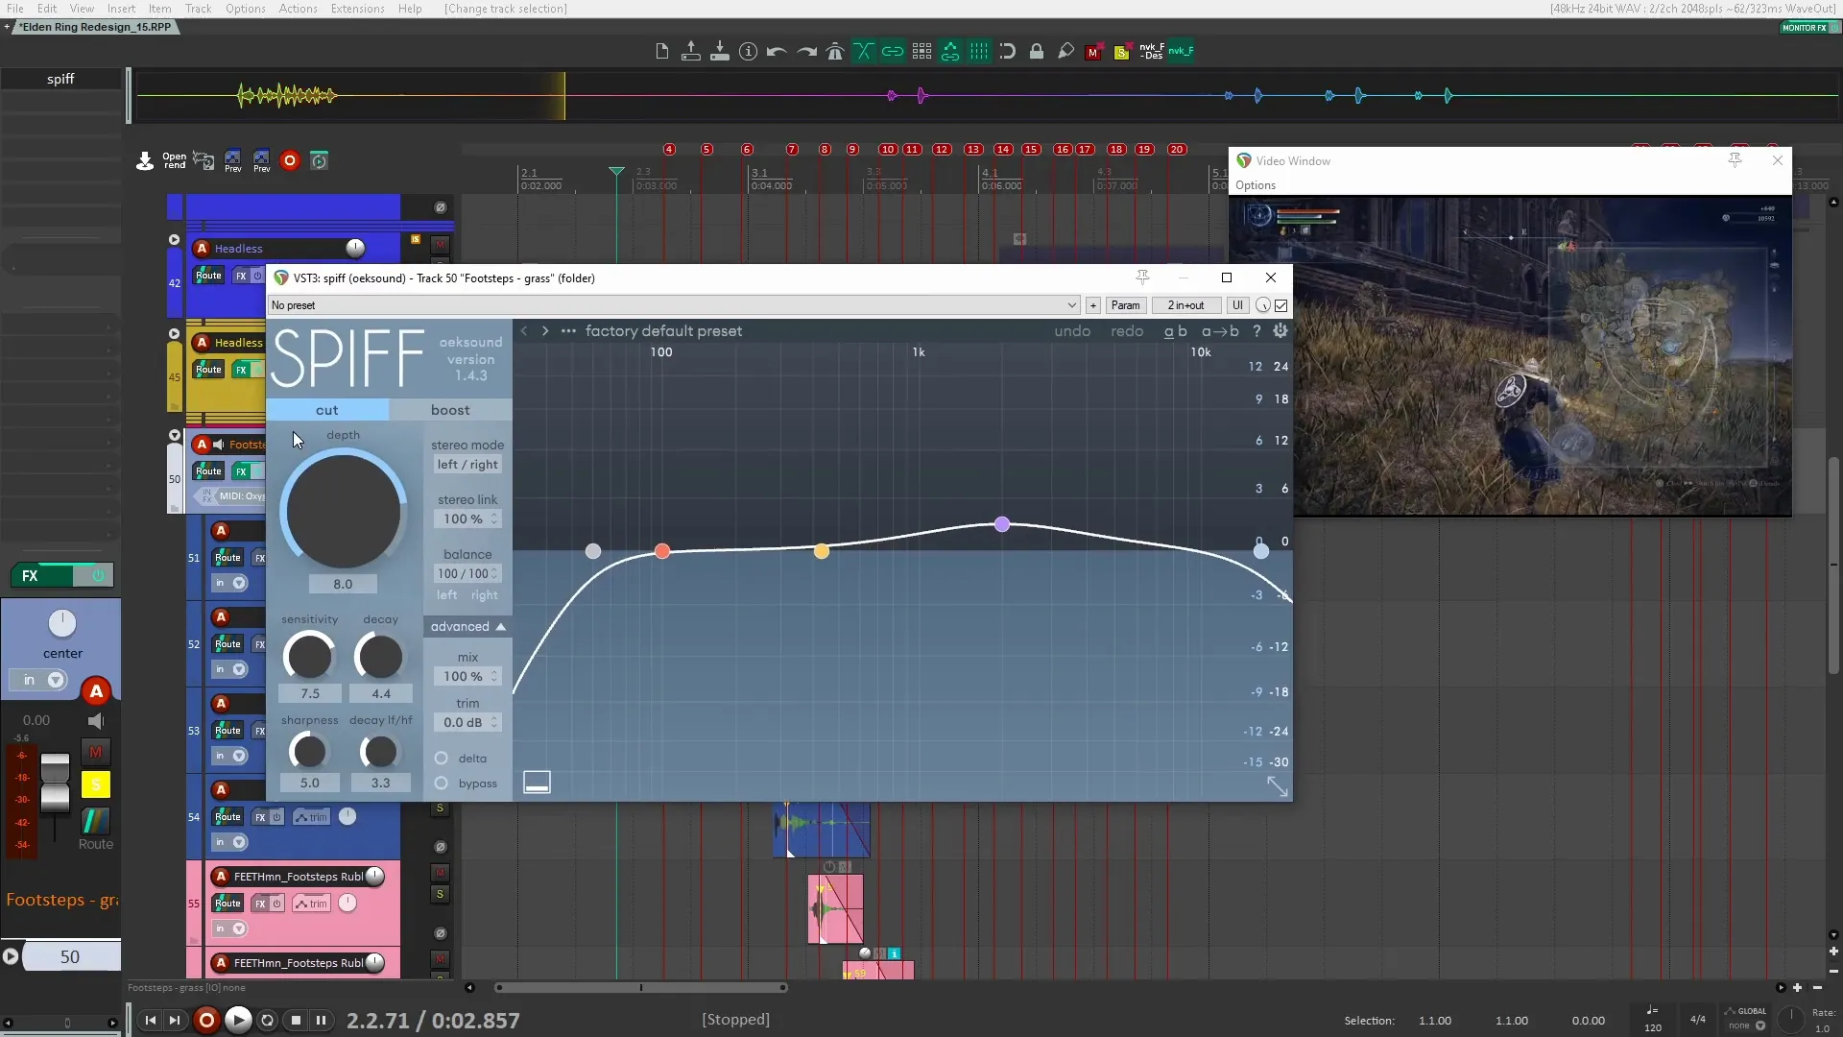Toggle the FX power button on Headless track
This screenshot has width=1843, height=1037.
click(259, 276)
